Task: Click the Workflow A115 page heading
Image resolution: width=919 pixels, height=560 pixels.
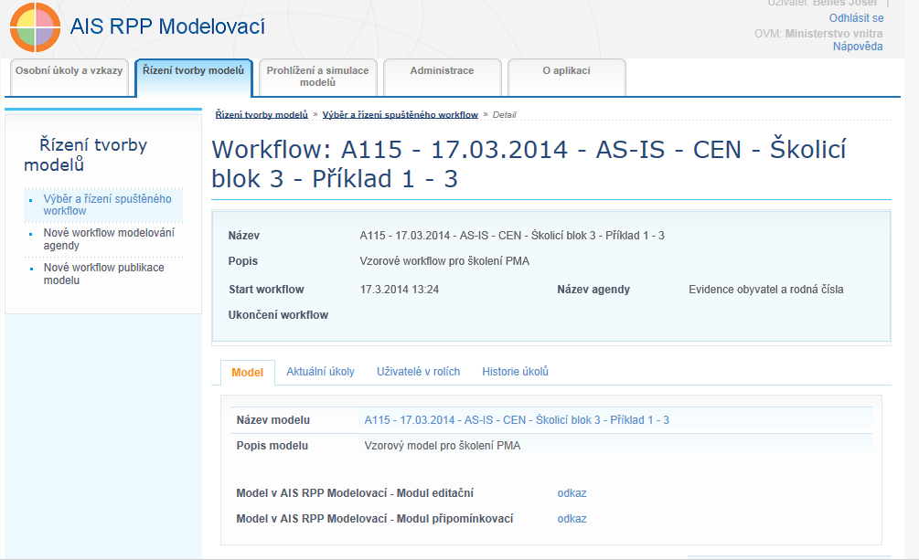Action: point(529,164)
